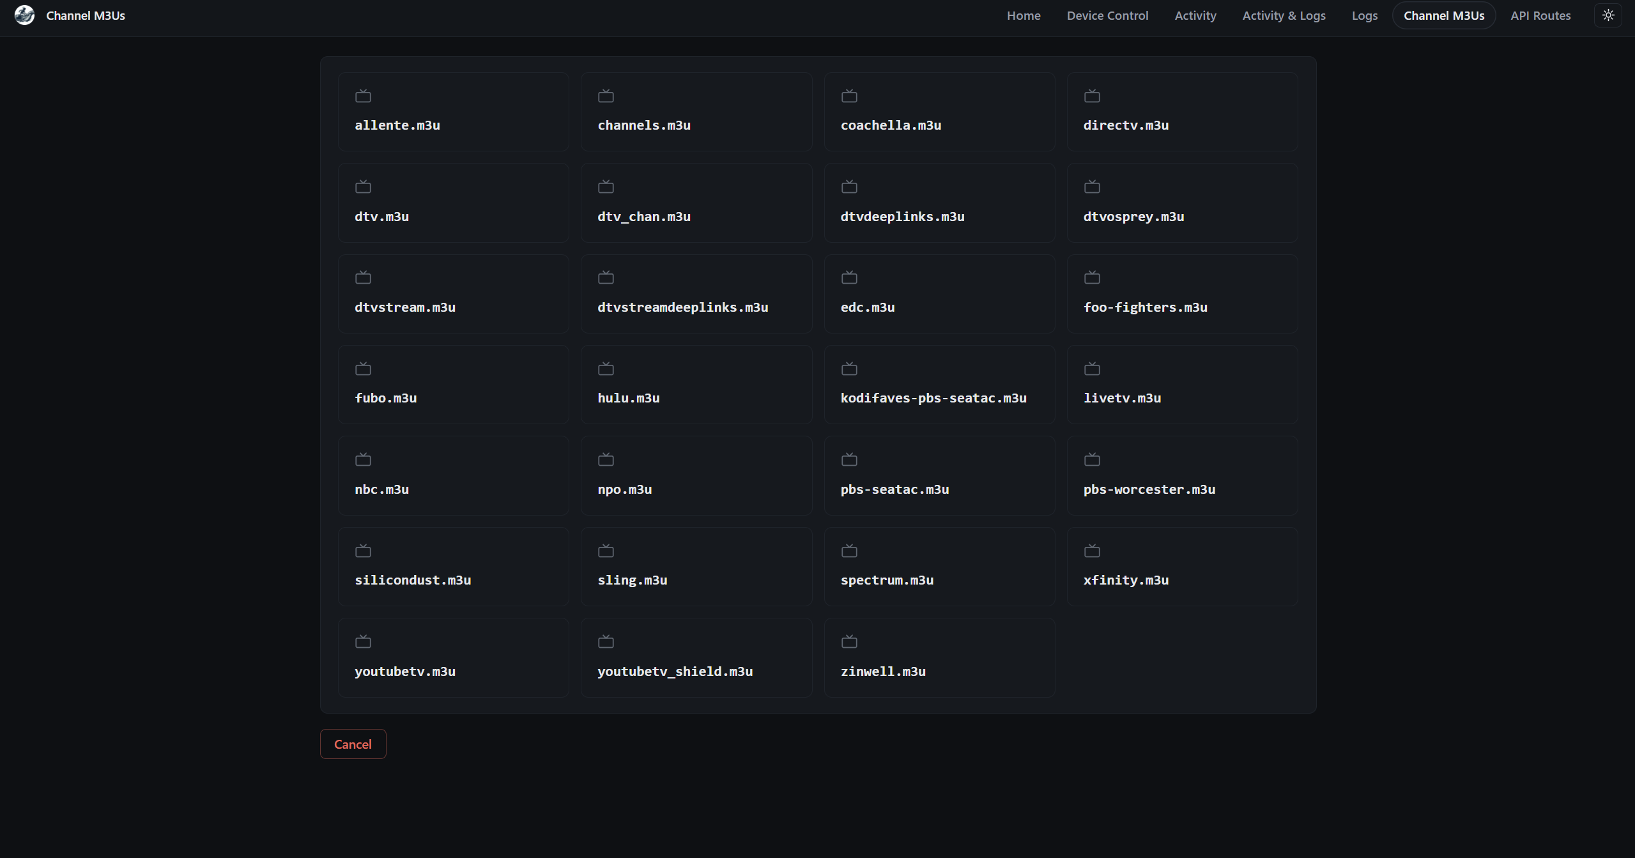1635x858 pixels.
Task: Click the TV icon above edc.m3u
Action: (x=849, y=277)
